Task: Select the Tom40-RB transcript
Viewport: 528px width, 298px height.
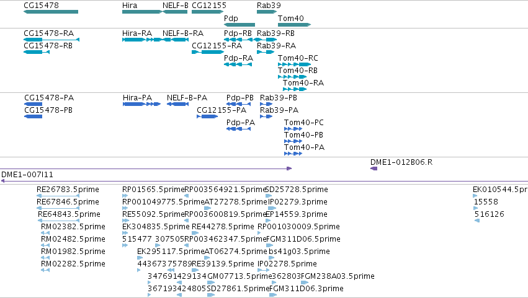Action: (292, 77)
